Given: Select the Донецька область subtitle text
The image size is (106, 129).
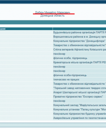Looking at the screenshot, I should tap(52, 16).
